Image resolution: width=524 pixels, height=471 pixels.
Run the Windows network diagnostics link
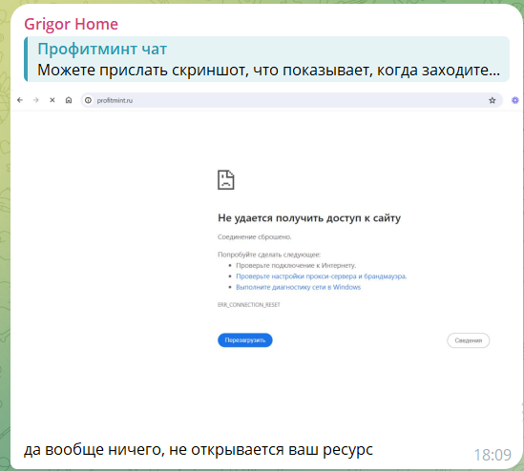coord(298,287)
